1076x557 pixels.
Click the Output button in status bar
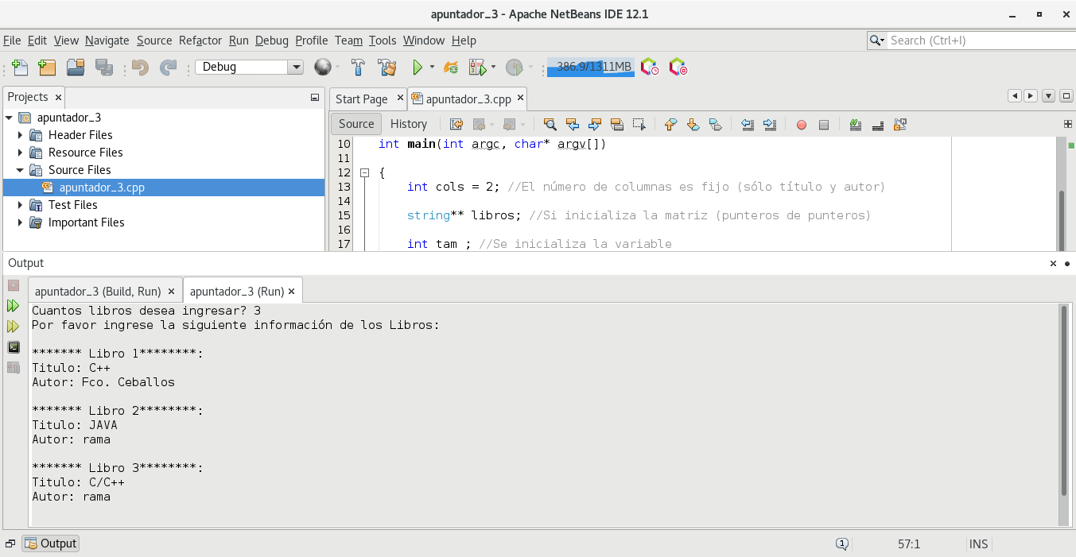click(51, 543)
